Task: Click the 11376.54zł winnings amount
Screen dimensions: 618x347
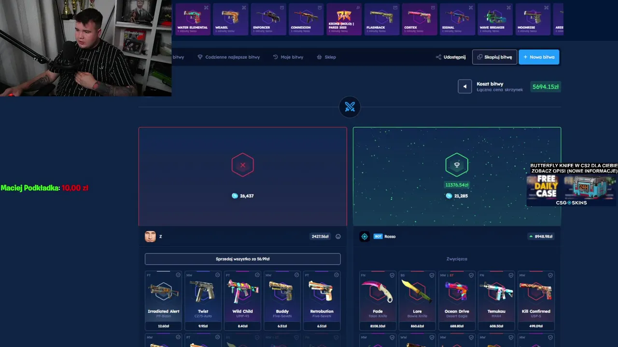Action: pyautogui.click(x=457, y=185)
